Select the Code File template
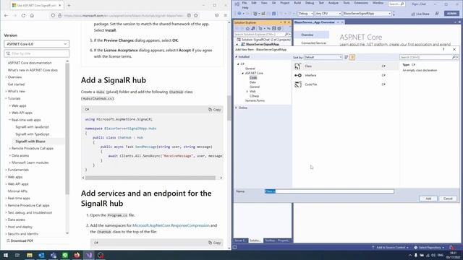Screen dimensions: 463x260 [346, 84]
